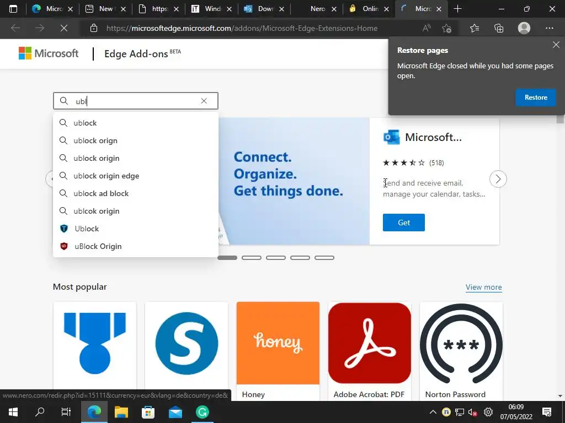Open the settings gear in system tray
Image resolution: width=565 pixels, height=423 pixels.
coord(488,412)
